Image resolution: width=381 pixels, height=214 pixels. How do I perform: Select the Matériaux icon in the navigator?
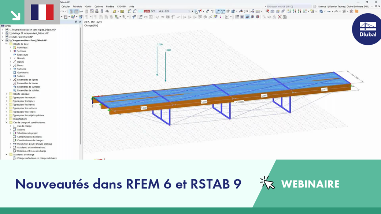pyautogui.click(x=15, y=47)
